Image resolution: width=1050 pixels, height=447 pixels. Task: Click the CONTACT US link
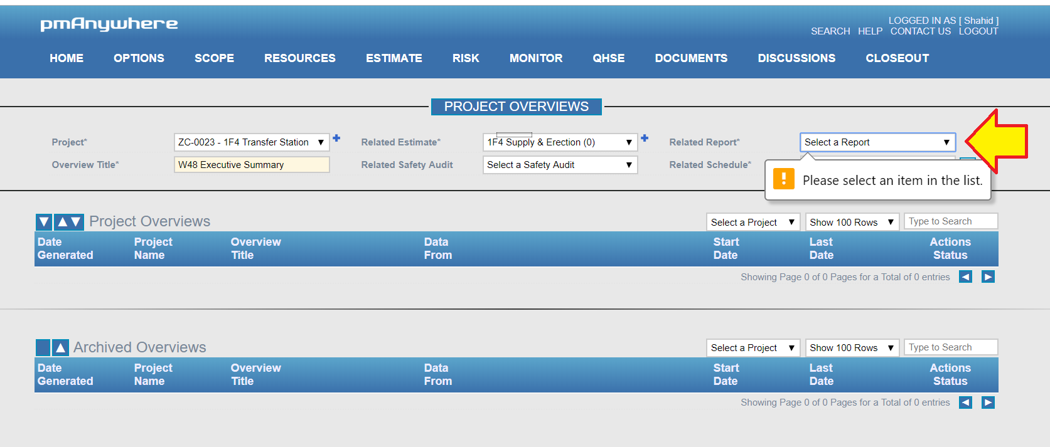pos(920,31)
